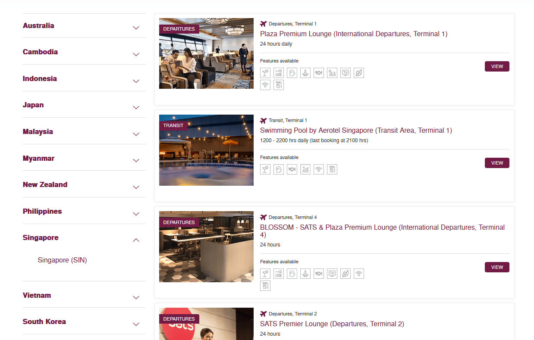Click the shower icon in Plaza Premium Terminal 1

(x=279, y=85)
